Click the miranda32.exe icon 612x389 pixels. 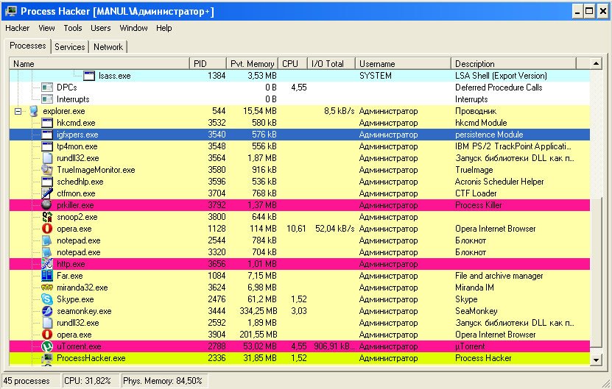[x=47, y=288]
